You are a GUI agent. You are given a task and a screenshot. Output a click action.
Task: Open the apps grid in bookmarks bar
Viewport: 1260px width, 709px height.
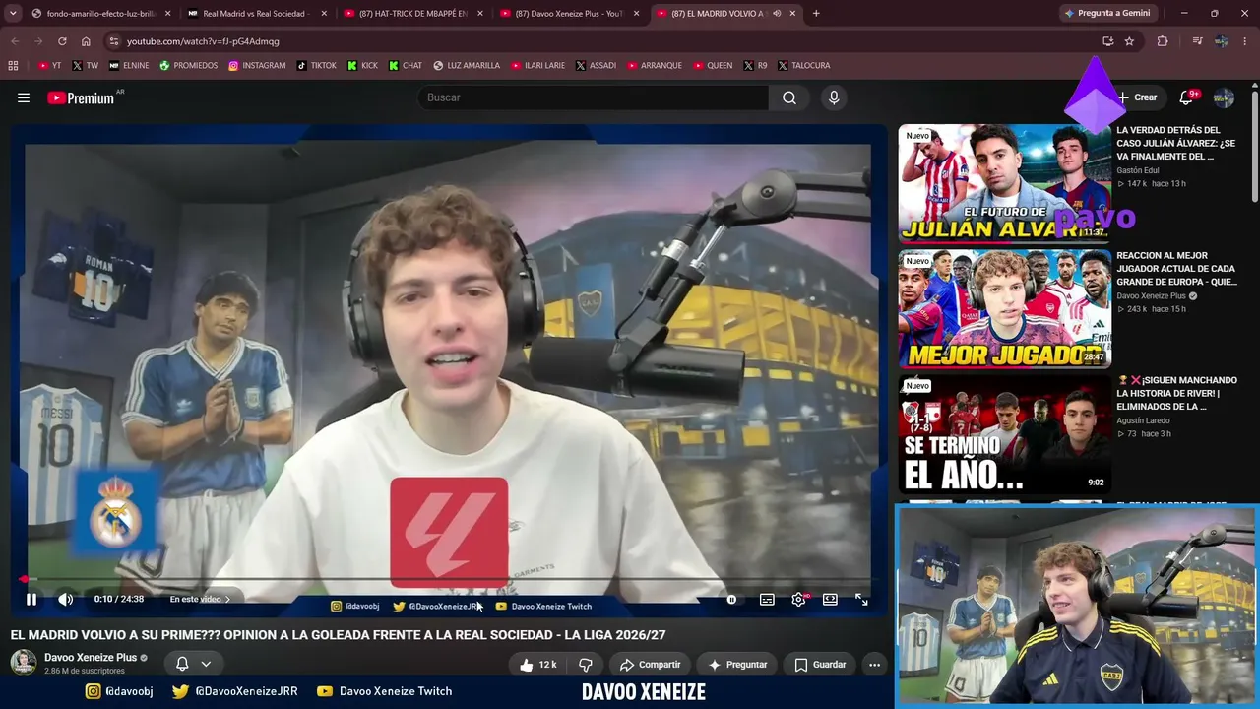13,66
